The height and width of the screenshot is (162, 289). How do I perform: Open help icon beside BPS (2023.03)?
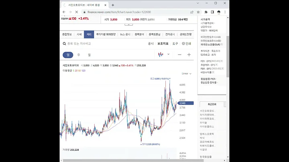[222, 69]
